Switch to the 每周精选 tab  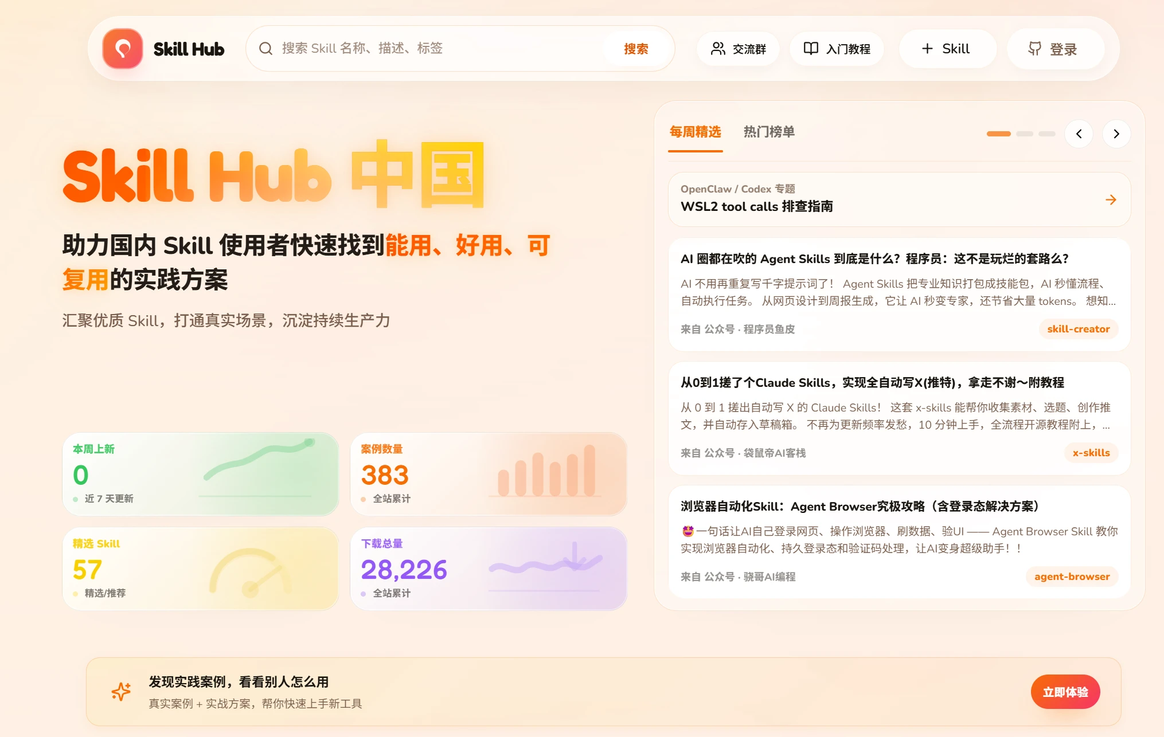point(695,132)
